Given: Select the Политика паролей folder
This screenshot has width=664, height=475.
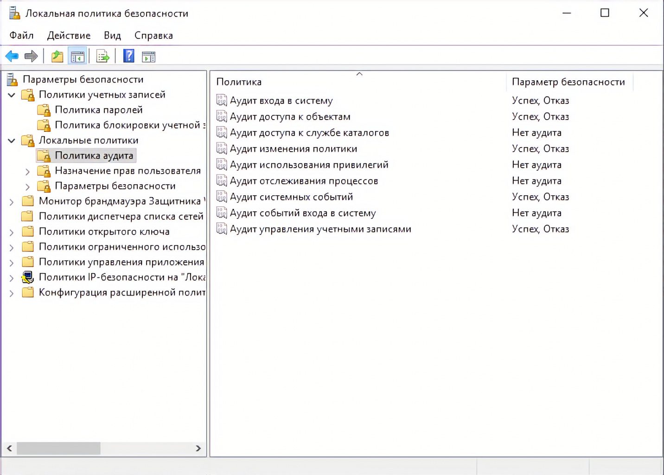Looking at the screenshot, I should coord(98,110).
